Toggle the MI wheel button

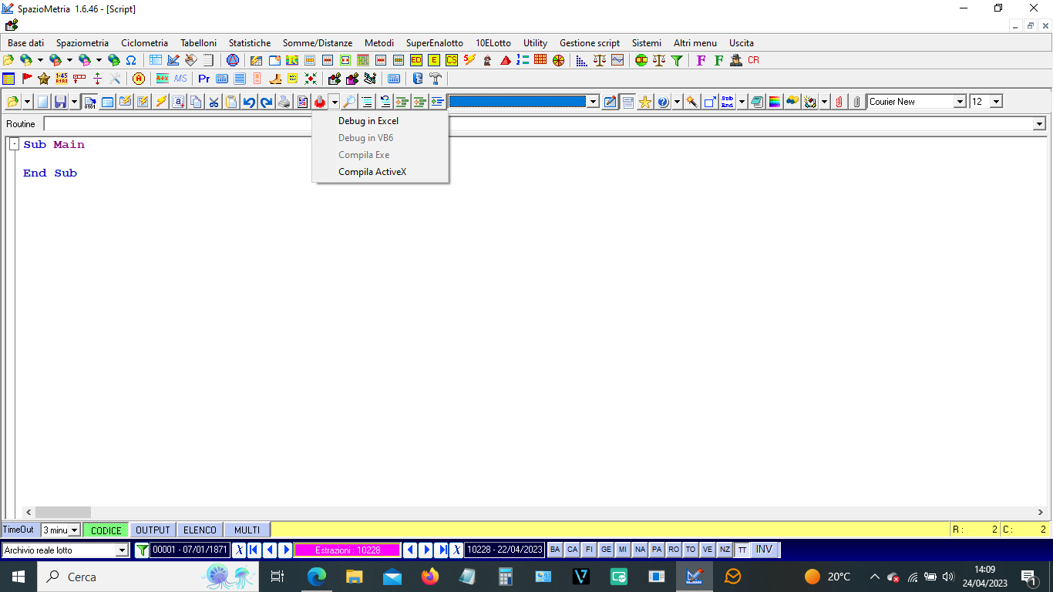coord(623,550)
